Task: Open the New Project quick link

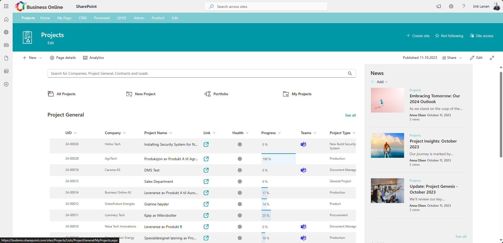Action: point(141,94)
